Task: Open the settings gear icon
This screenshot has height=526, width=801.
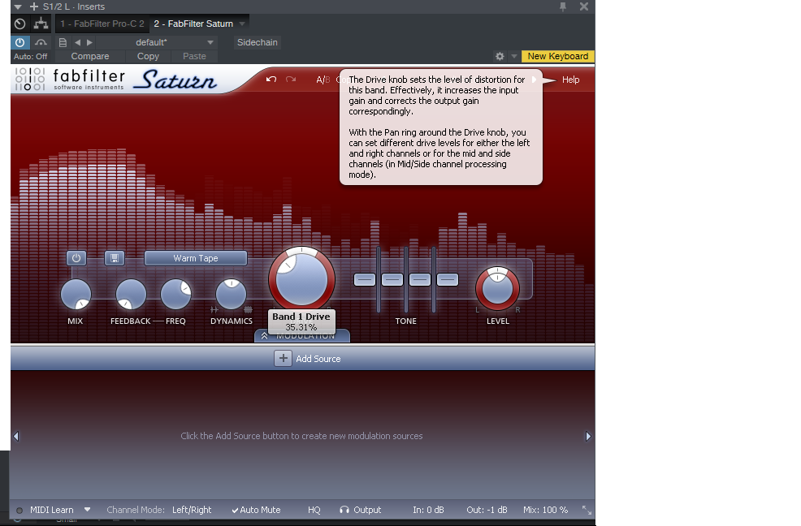Action: [500, 56]
